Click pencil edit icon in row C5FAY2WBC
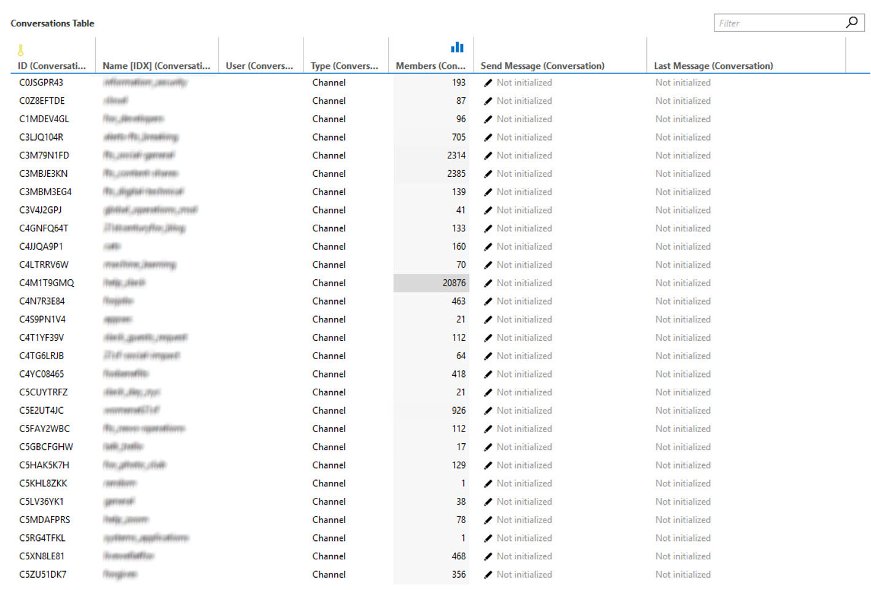 pyautogui.click(x=488, y=429)
